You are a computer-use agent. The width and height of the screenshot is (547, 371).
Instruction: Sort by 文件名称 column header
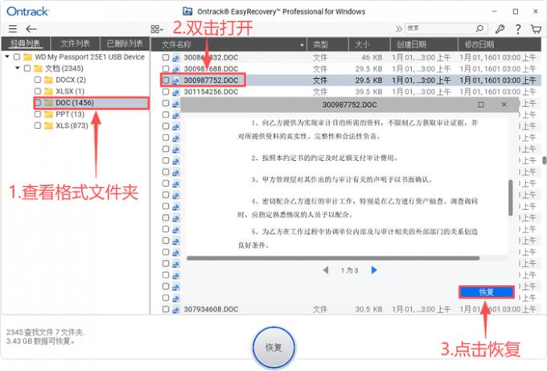228,44
